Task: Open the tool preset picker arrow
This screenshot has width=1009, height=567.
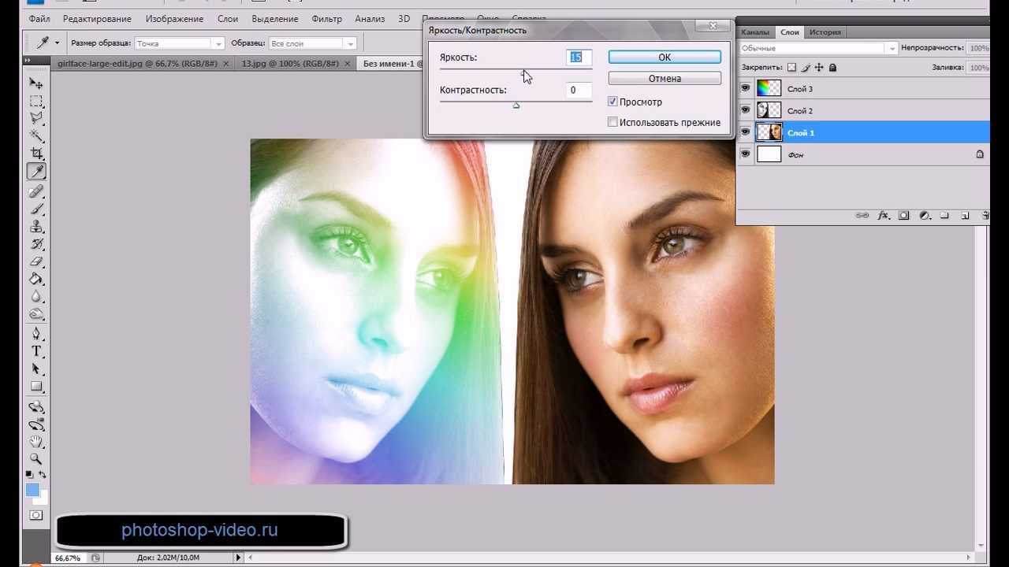Action: (57, 43)
